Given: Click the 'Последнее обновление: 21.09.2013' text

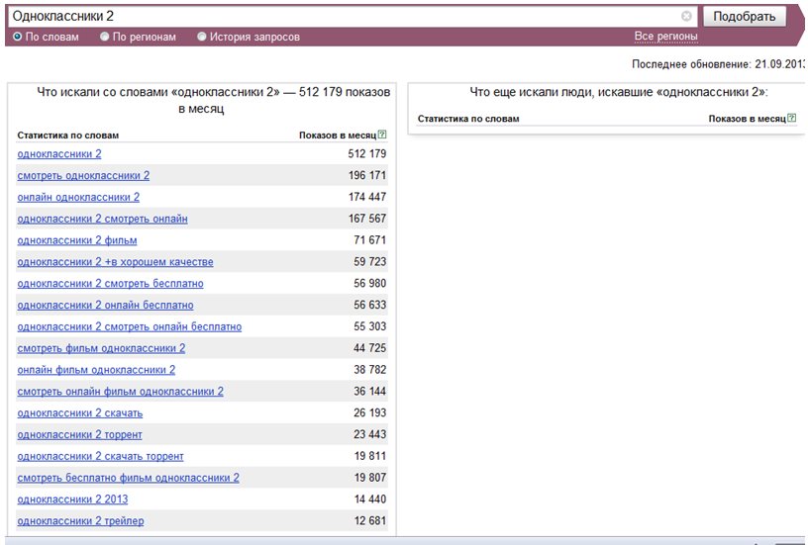Looking at the screenshot, I should tap(719, 64).
